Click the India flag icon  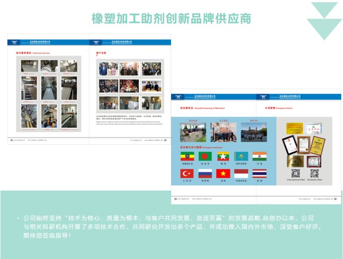259,156
